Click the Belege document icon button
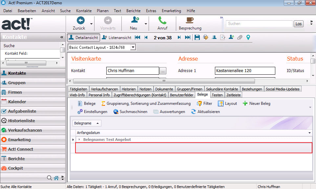The image size is (316, 189). pyautogui.click(x=80, y=104)
